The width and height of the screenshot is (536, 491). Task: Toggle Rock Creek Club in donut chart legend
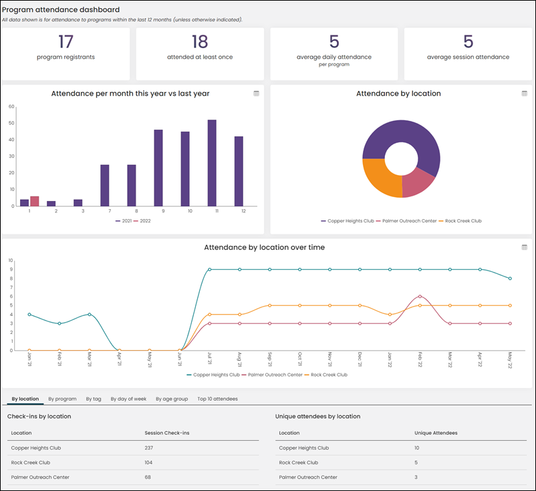pos(460,221)
